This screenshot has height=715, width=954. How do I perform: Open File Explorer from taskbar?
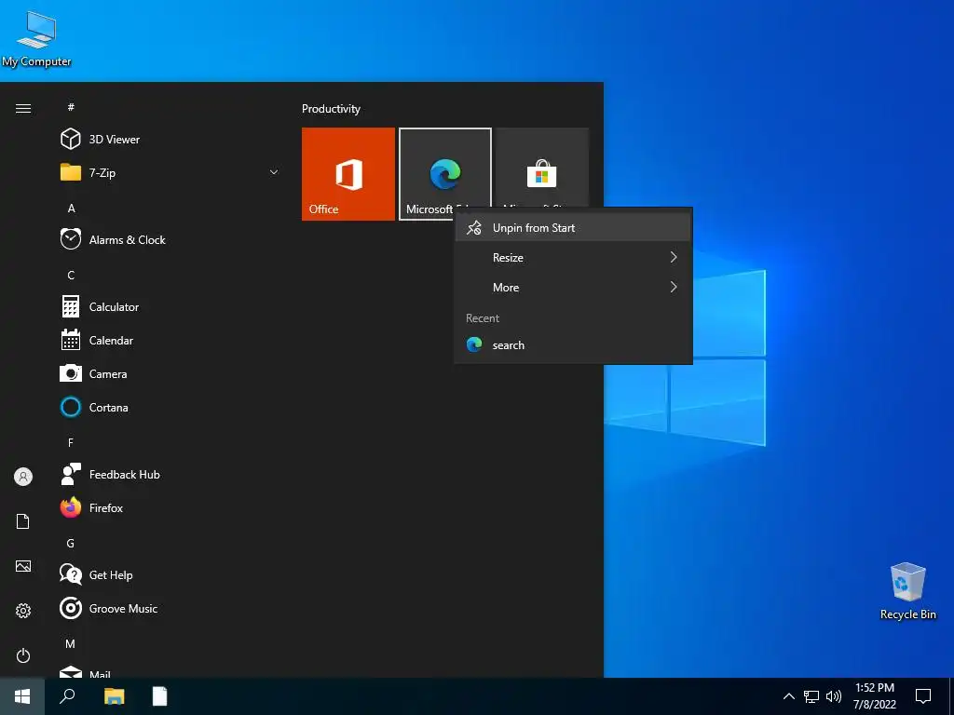click(x=114, y=696)
